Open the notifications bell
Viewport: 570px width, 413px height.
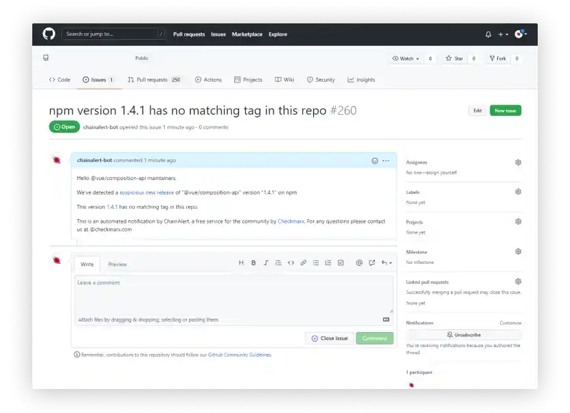click(488, 34)
